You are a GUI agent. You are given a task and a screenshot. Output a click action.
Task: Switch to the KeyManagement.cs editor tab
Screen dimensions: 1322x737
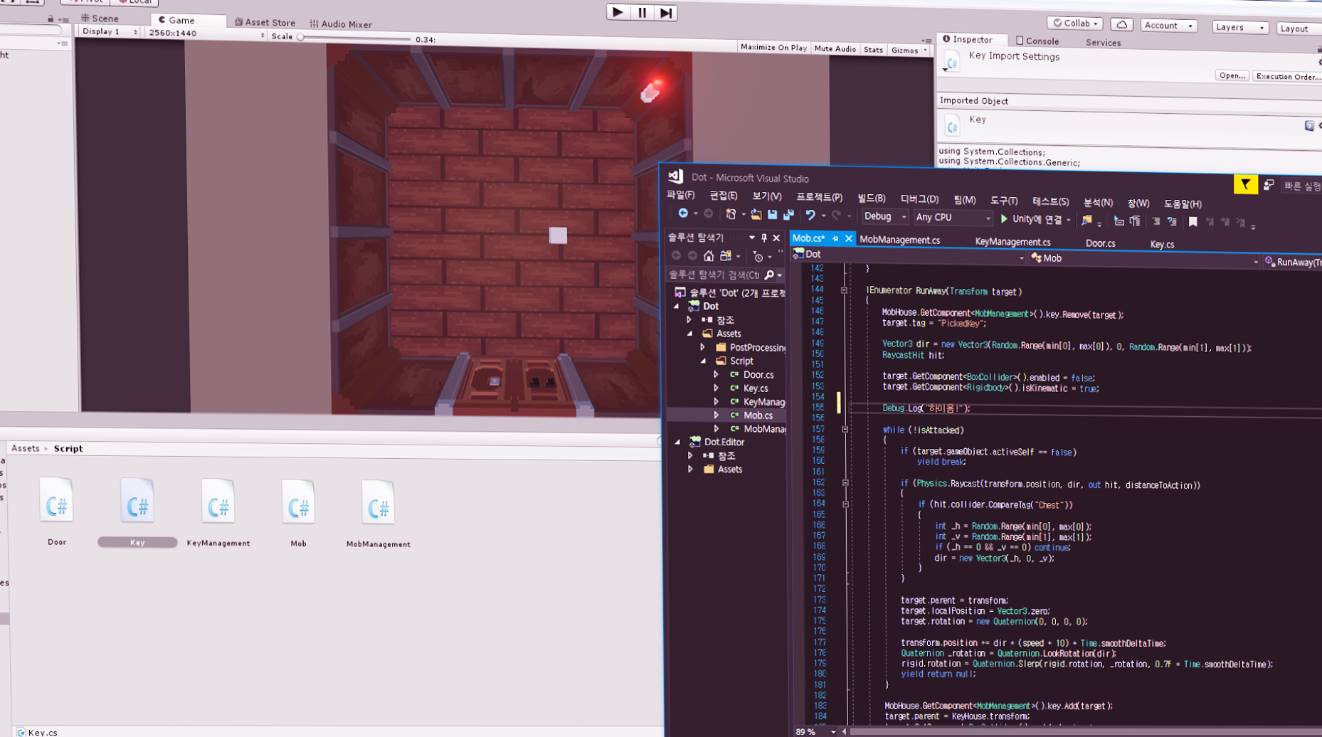coord(1012,242)
